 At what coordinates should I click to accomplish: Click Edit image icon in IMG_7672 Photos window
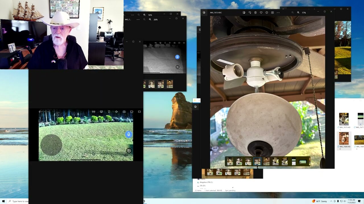click(244, 12)
